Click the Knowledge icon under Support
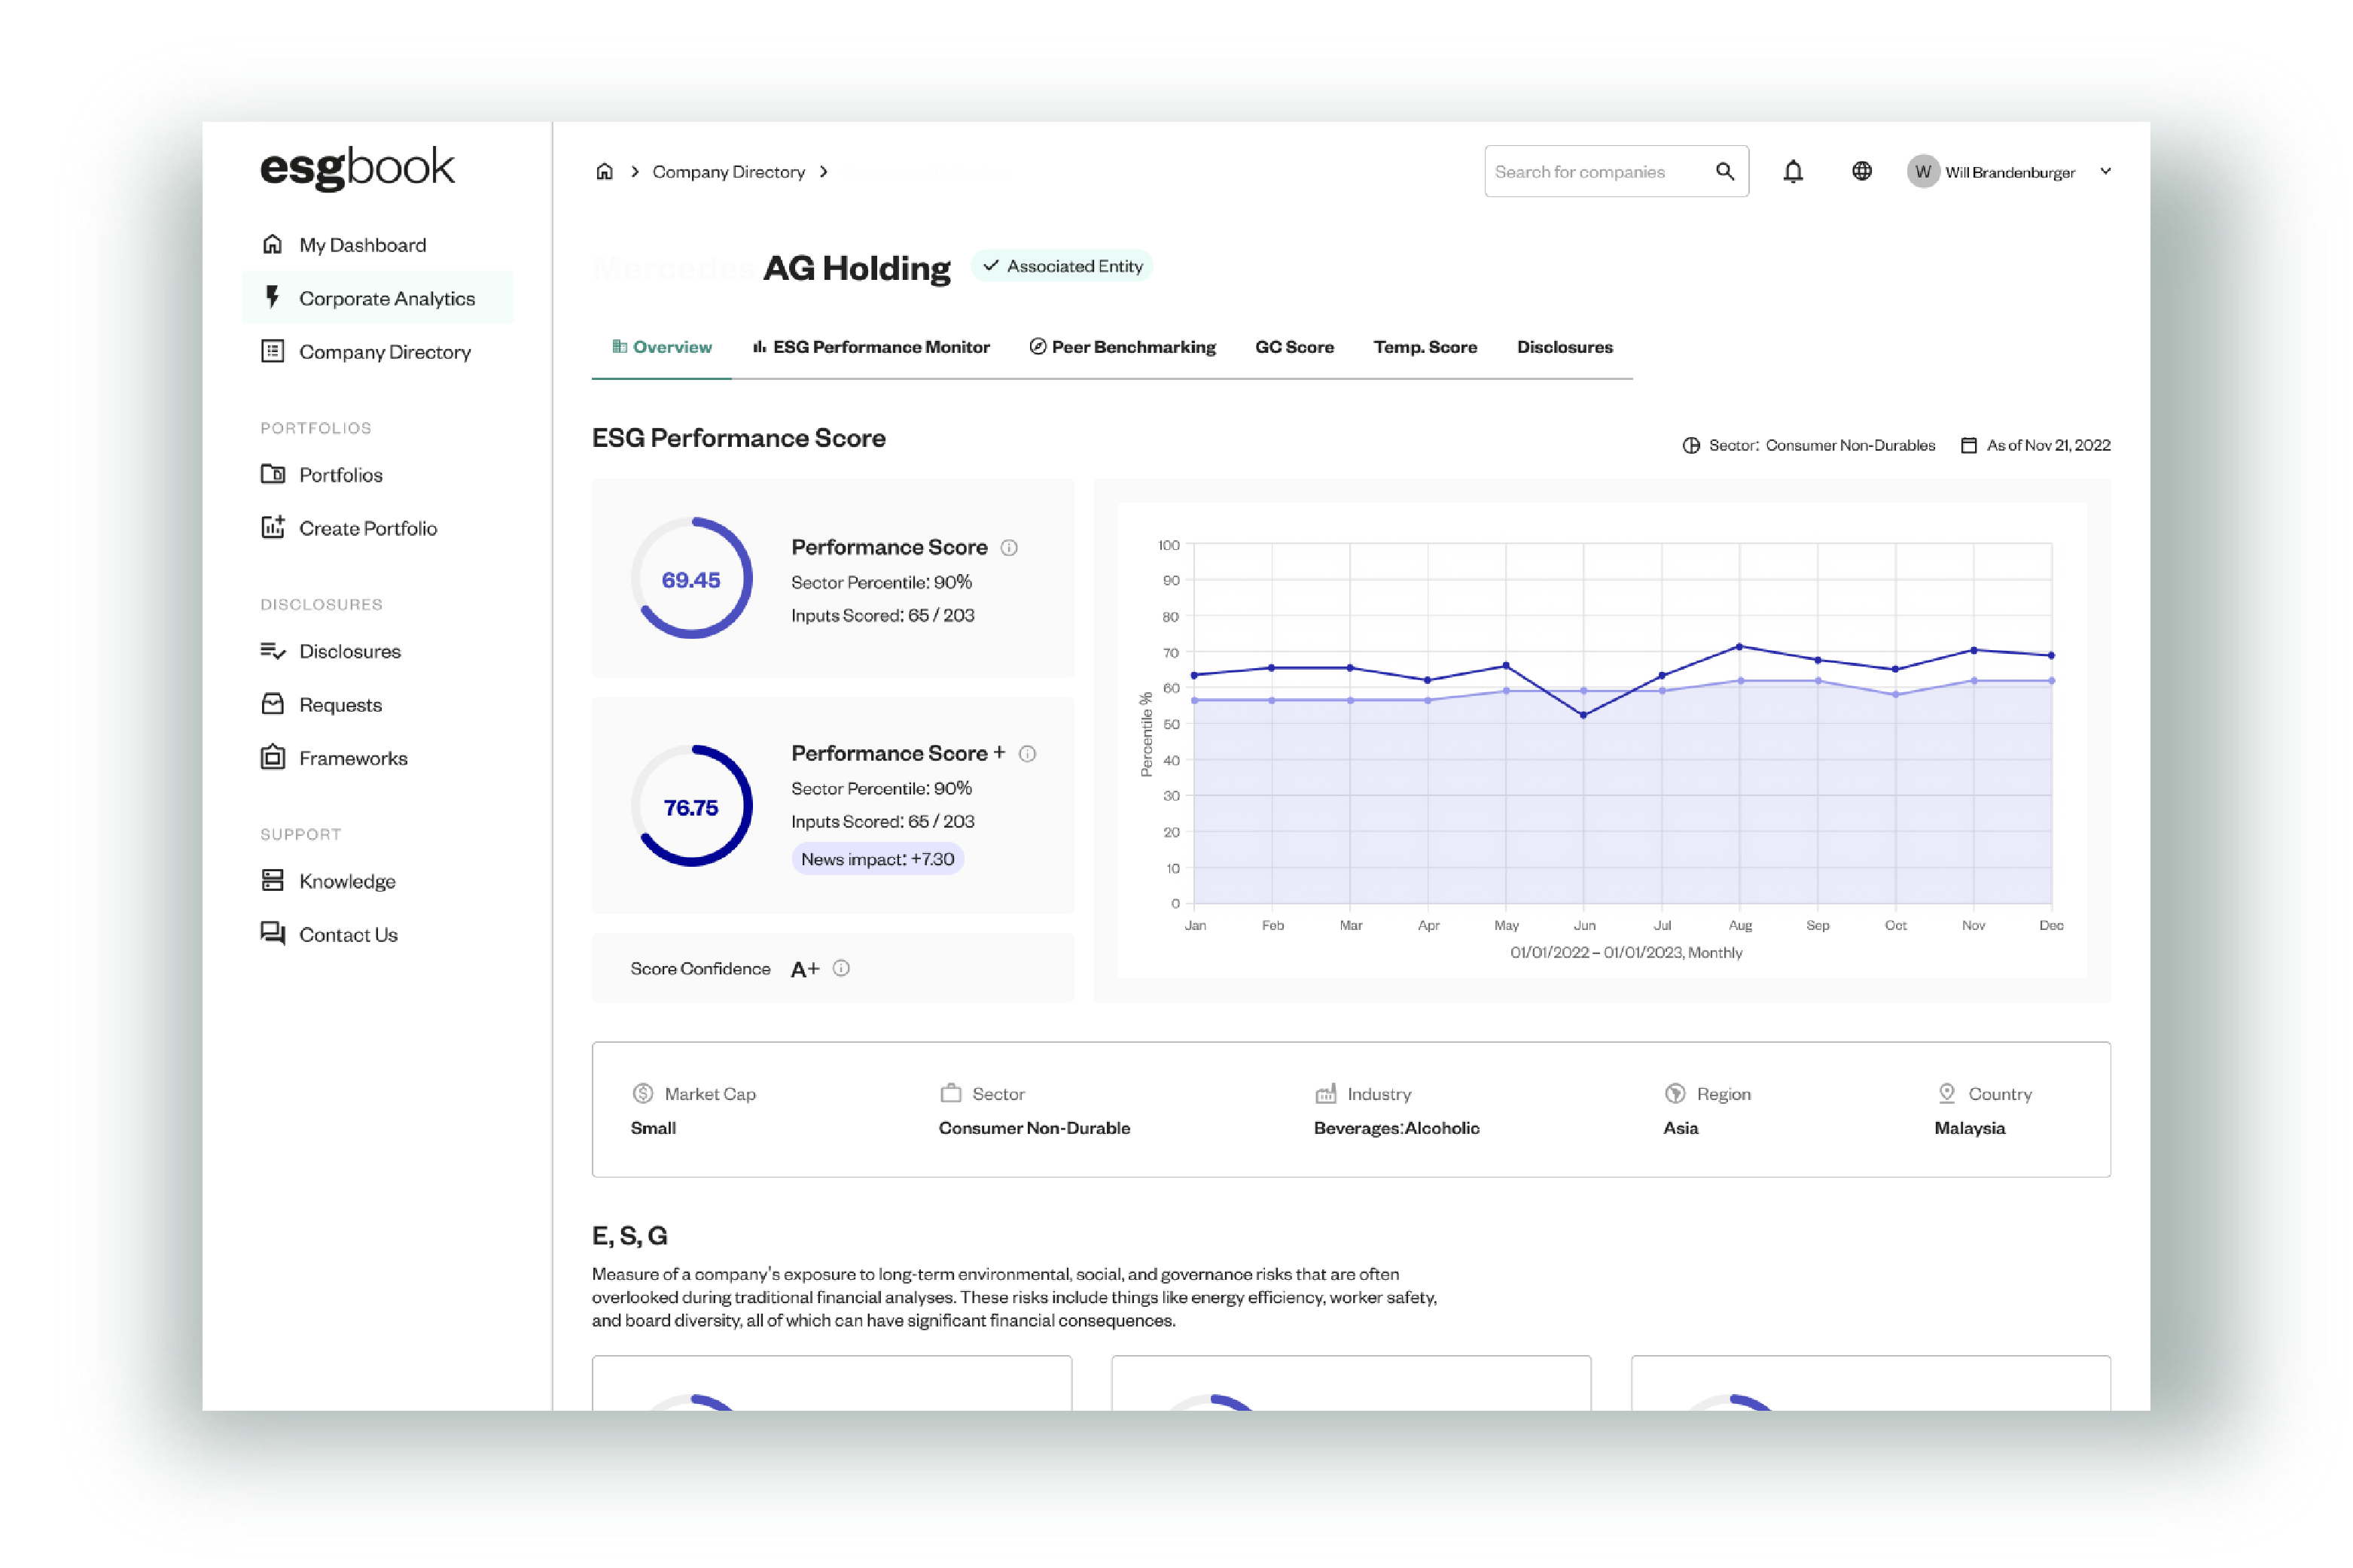2353x1568 pixels. (x=273, y=880)
